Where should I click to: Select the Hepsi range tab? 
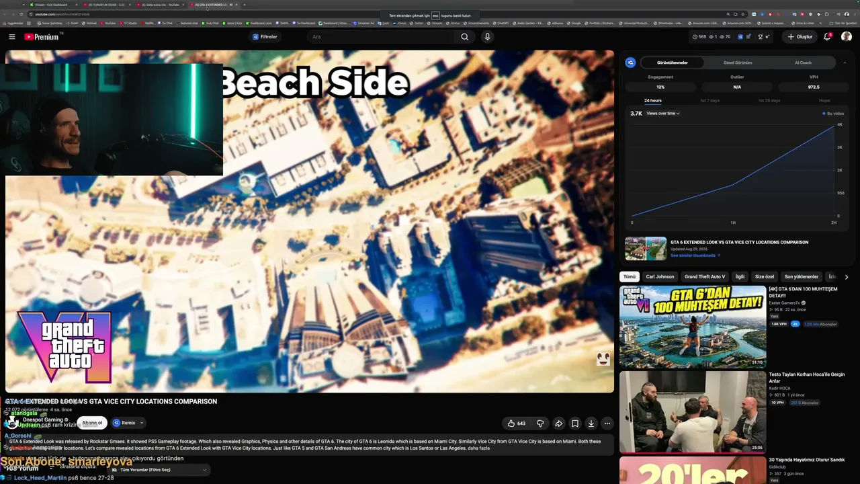tap(824, 101)
